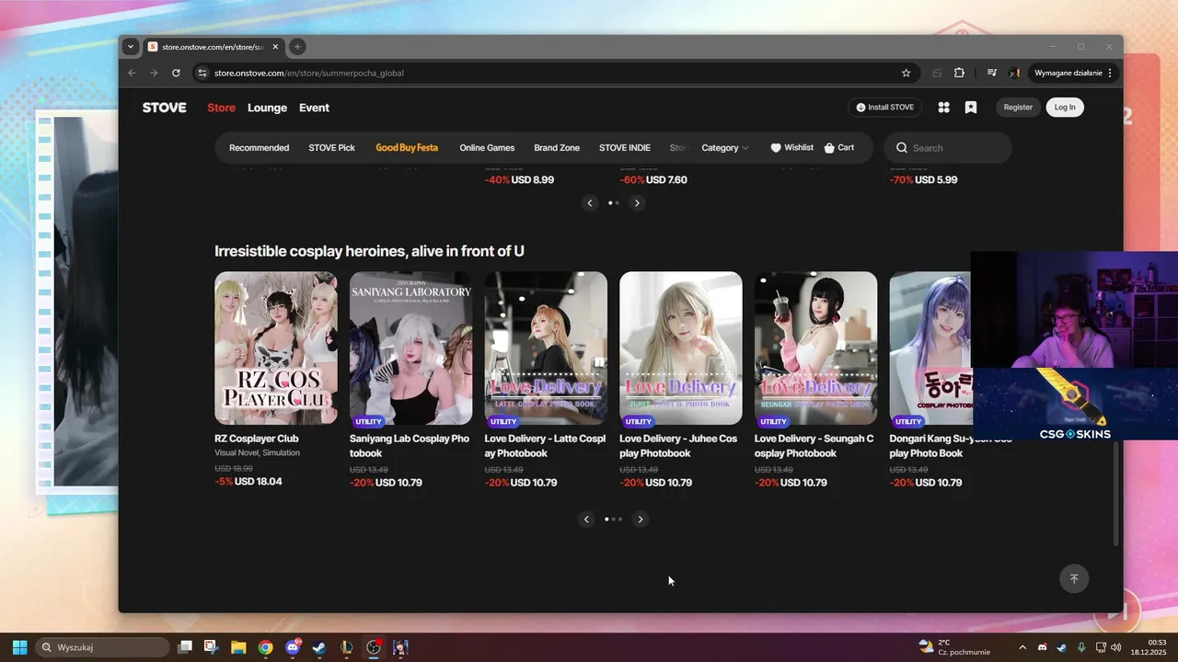This screenshot has width=1178, height=662.
Task: Open the four-squares services menu icon
Action: pyautogui.click(x=943, y=108)
